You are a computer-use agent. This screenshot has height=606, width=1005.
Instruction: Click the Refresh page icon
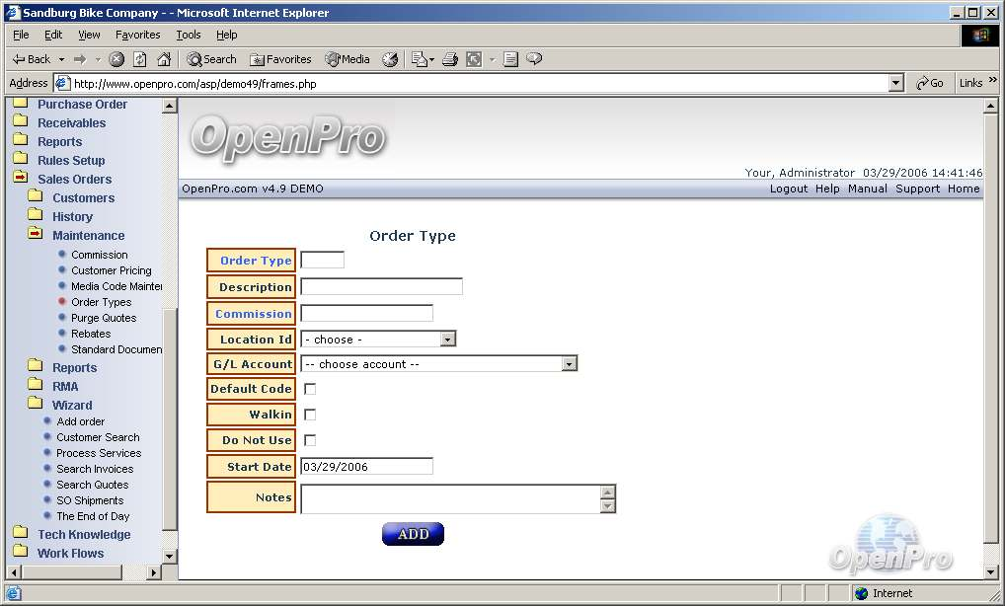click(140, 59)
